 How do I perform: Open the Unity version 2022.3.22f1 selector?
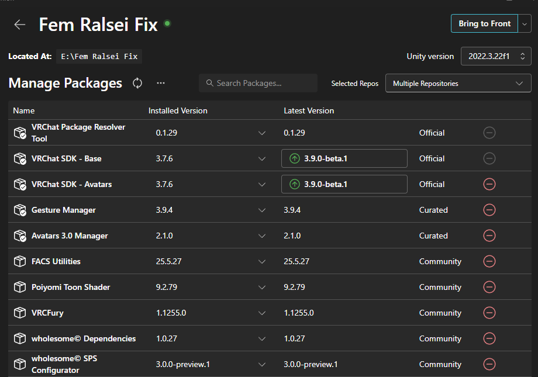(x=496, y=56)
